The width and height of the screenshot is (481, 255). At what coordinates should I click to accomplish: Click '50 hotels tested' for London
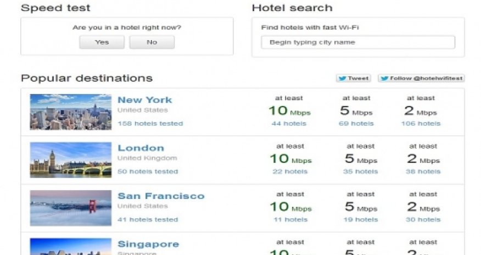(148, 171)
